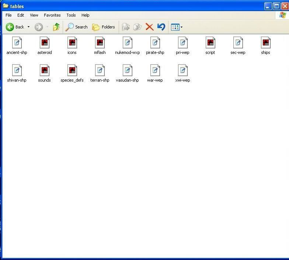Open the Views dropdown button
This screenshot has width=289, height=260.
pyautogui.click(x=177, y=27)
